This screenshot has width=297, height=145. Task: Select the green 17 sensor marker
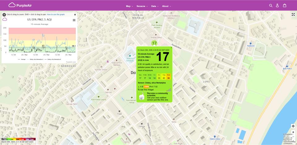pos(154,43)
